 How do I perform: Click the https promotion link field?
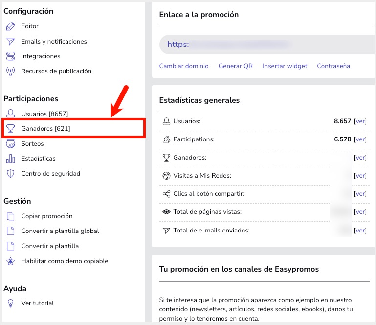[267, 45]
